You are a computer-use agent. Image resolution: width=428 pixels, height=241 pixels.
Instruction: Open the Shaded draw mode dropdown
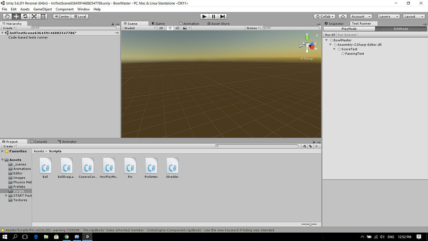click(x=138, y=28)
